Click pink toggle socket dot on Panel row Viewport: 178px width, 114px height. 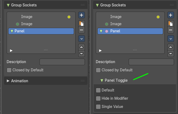point(107,31)
